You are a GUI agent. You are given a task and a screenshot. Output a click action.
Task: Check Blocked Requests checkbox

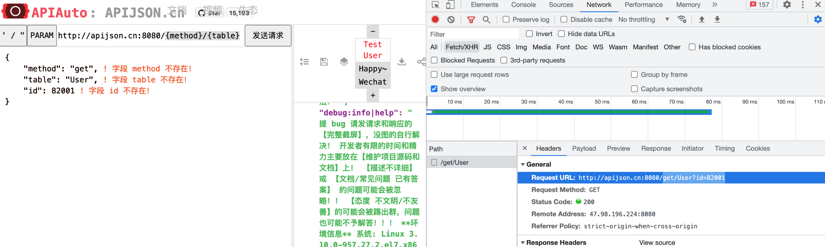pyautogui.click(x=434, y=60)
